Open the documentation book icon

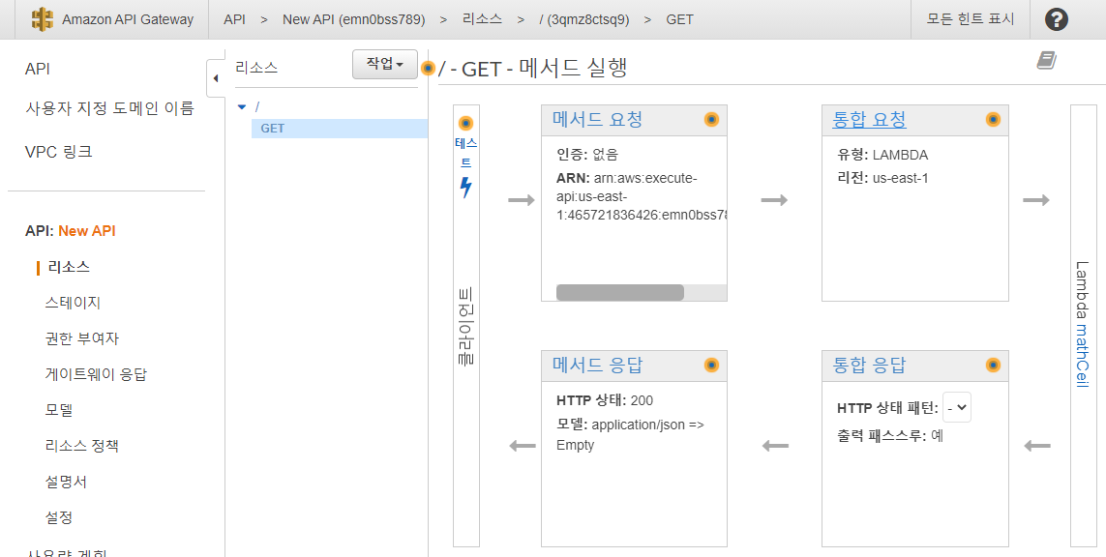point(1046,61)
